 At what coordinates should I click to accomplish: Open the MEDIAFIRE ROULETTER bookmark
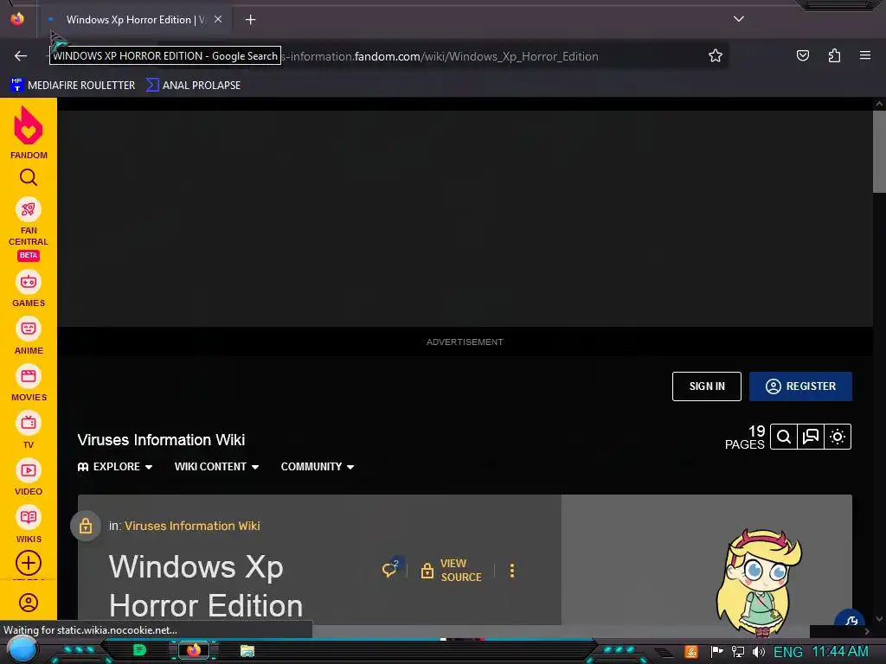[x=73, y=86]
